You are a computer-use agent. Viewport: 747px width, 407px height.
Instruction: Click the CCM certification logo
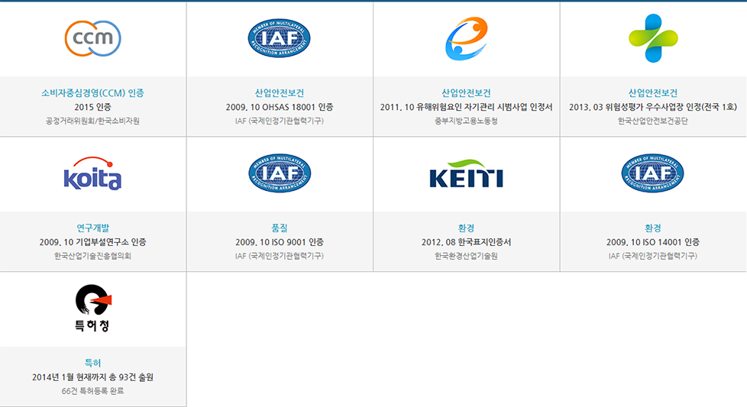tap(93, 38)
